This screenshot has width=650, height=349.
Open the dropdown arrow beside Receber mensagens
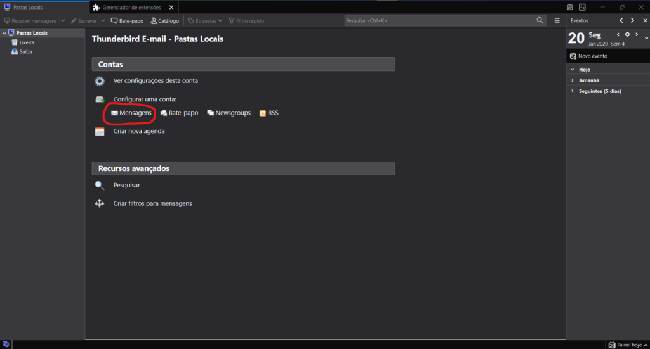point(63,21)
